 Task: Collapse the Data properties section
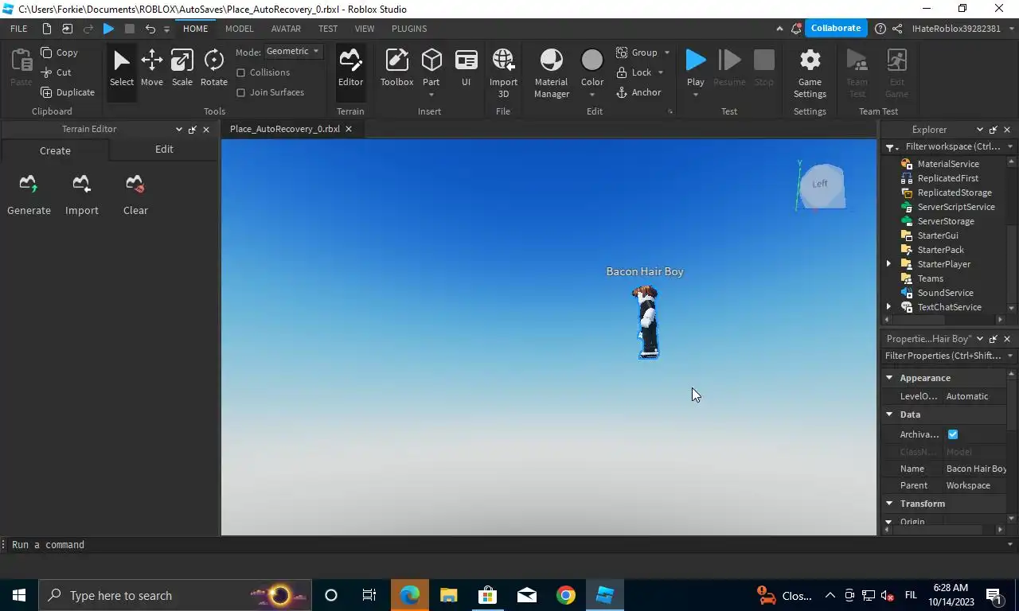click(x=889, y=414)
